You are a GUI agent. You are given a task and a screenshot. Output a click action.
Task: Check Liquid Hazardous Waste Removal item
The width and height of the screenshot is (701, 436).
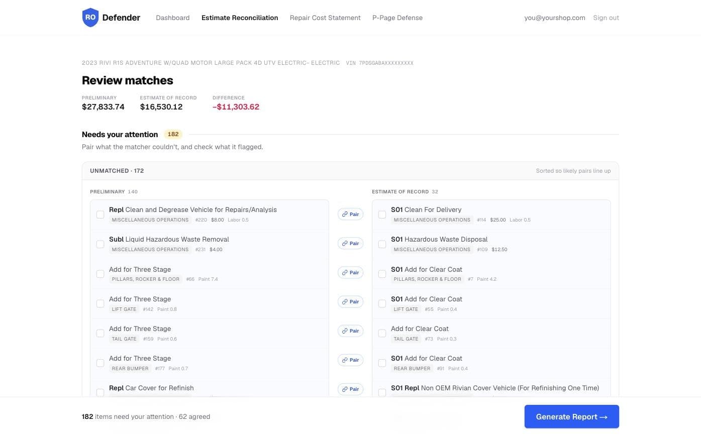click(101, 244)
